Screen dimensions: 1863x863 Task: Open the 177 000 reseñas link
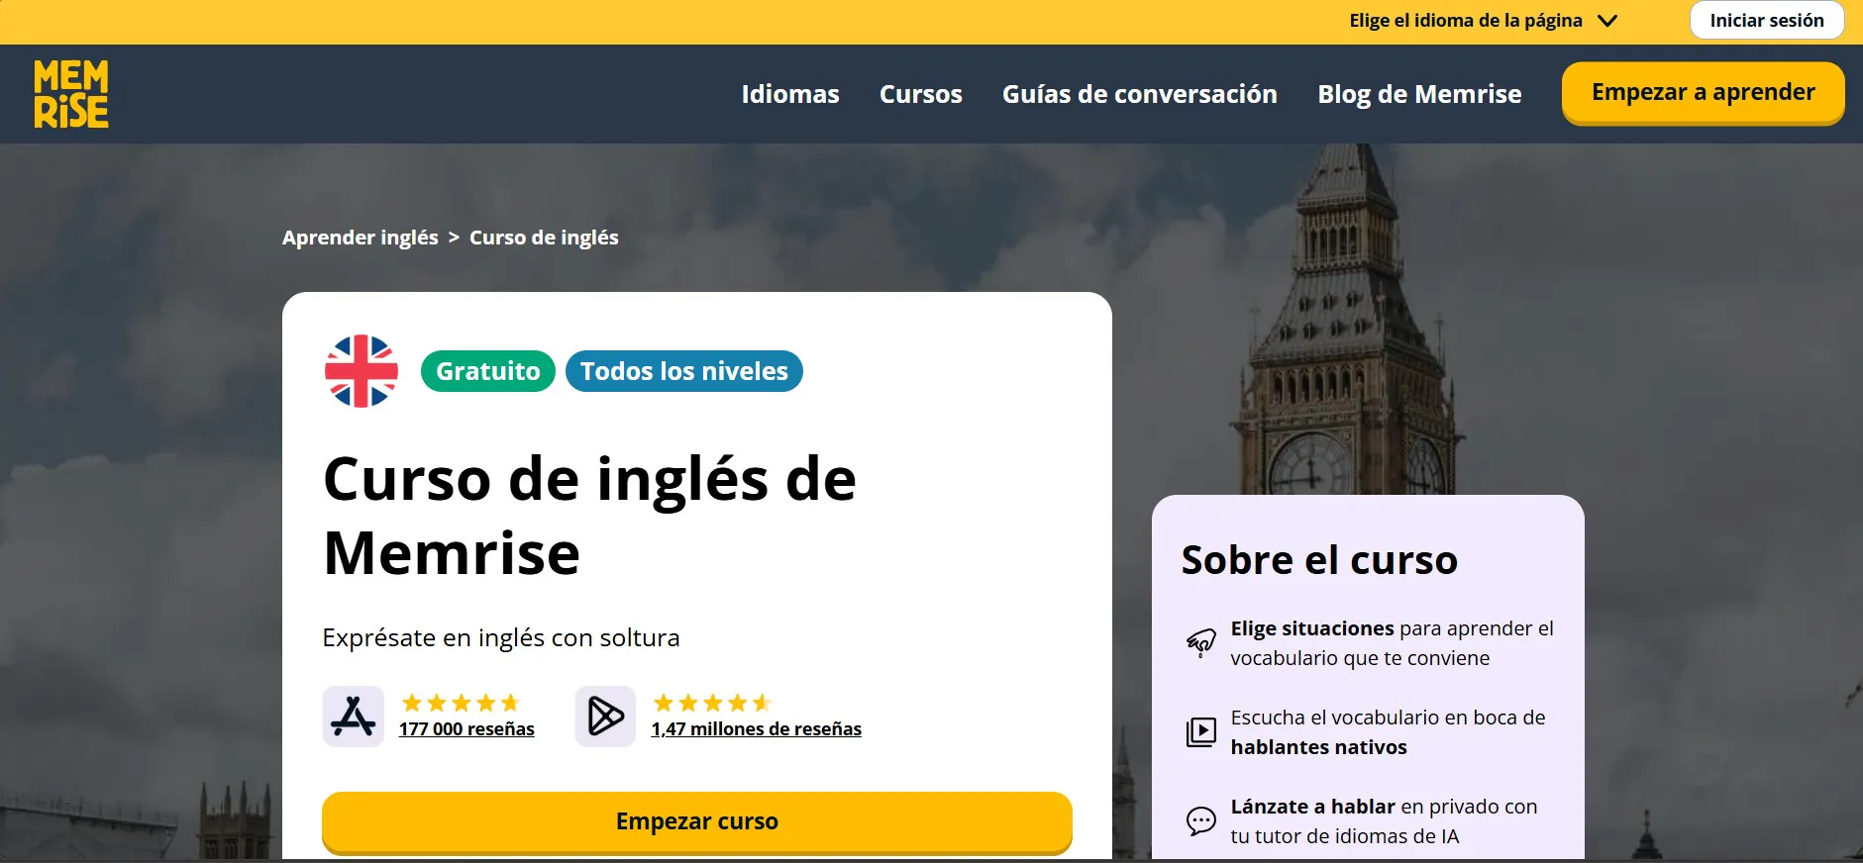pos(466,729)
